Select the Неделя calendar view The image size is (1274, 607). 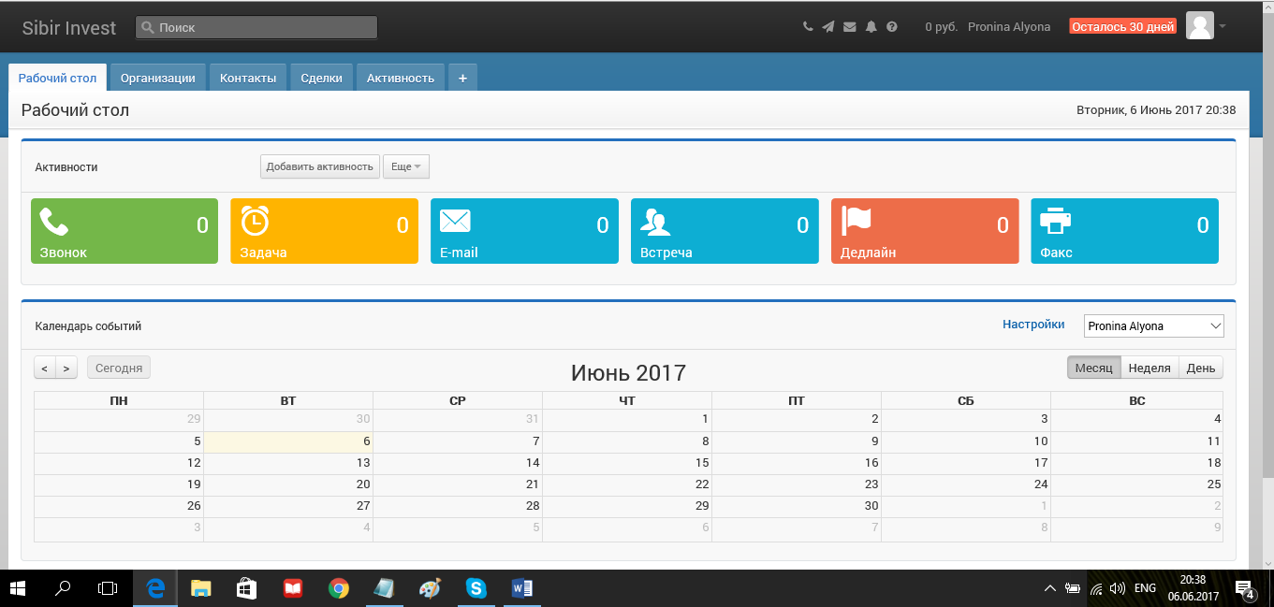coord(1150,368)
